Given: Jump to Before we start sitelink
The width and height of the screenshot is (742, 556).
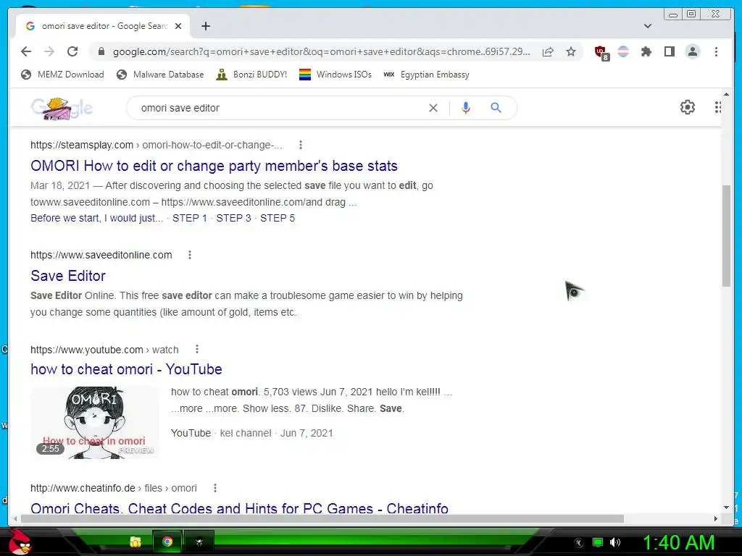Looking at the screenshot, I should pos(96,218).
